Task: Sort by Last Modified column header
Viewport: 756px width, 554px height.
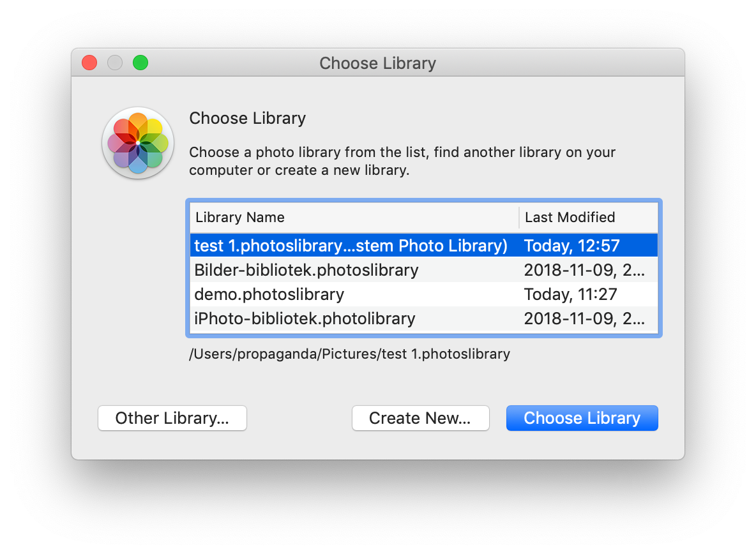Action: [x=588, y=217]
